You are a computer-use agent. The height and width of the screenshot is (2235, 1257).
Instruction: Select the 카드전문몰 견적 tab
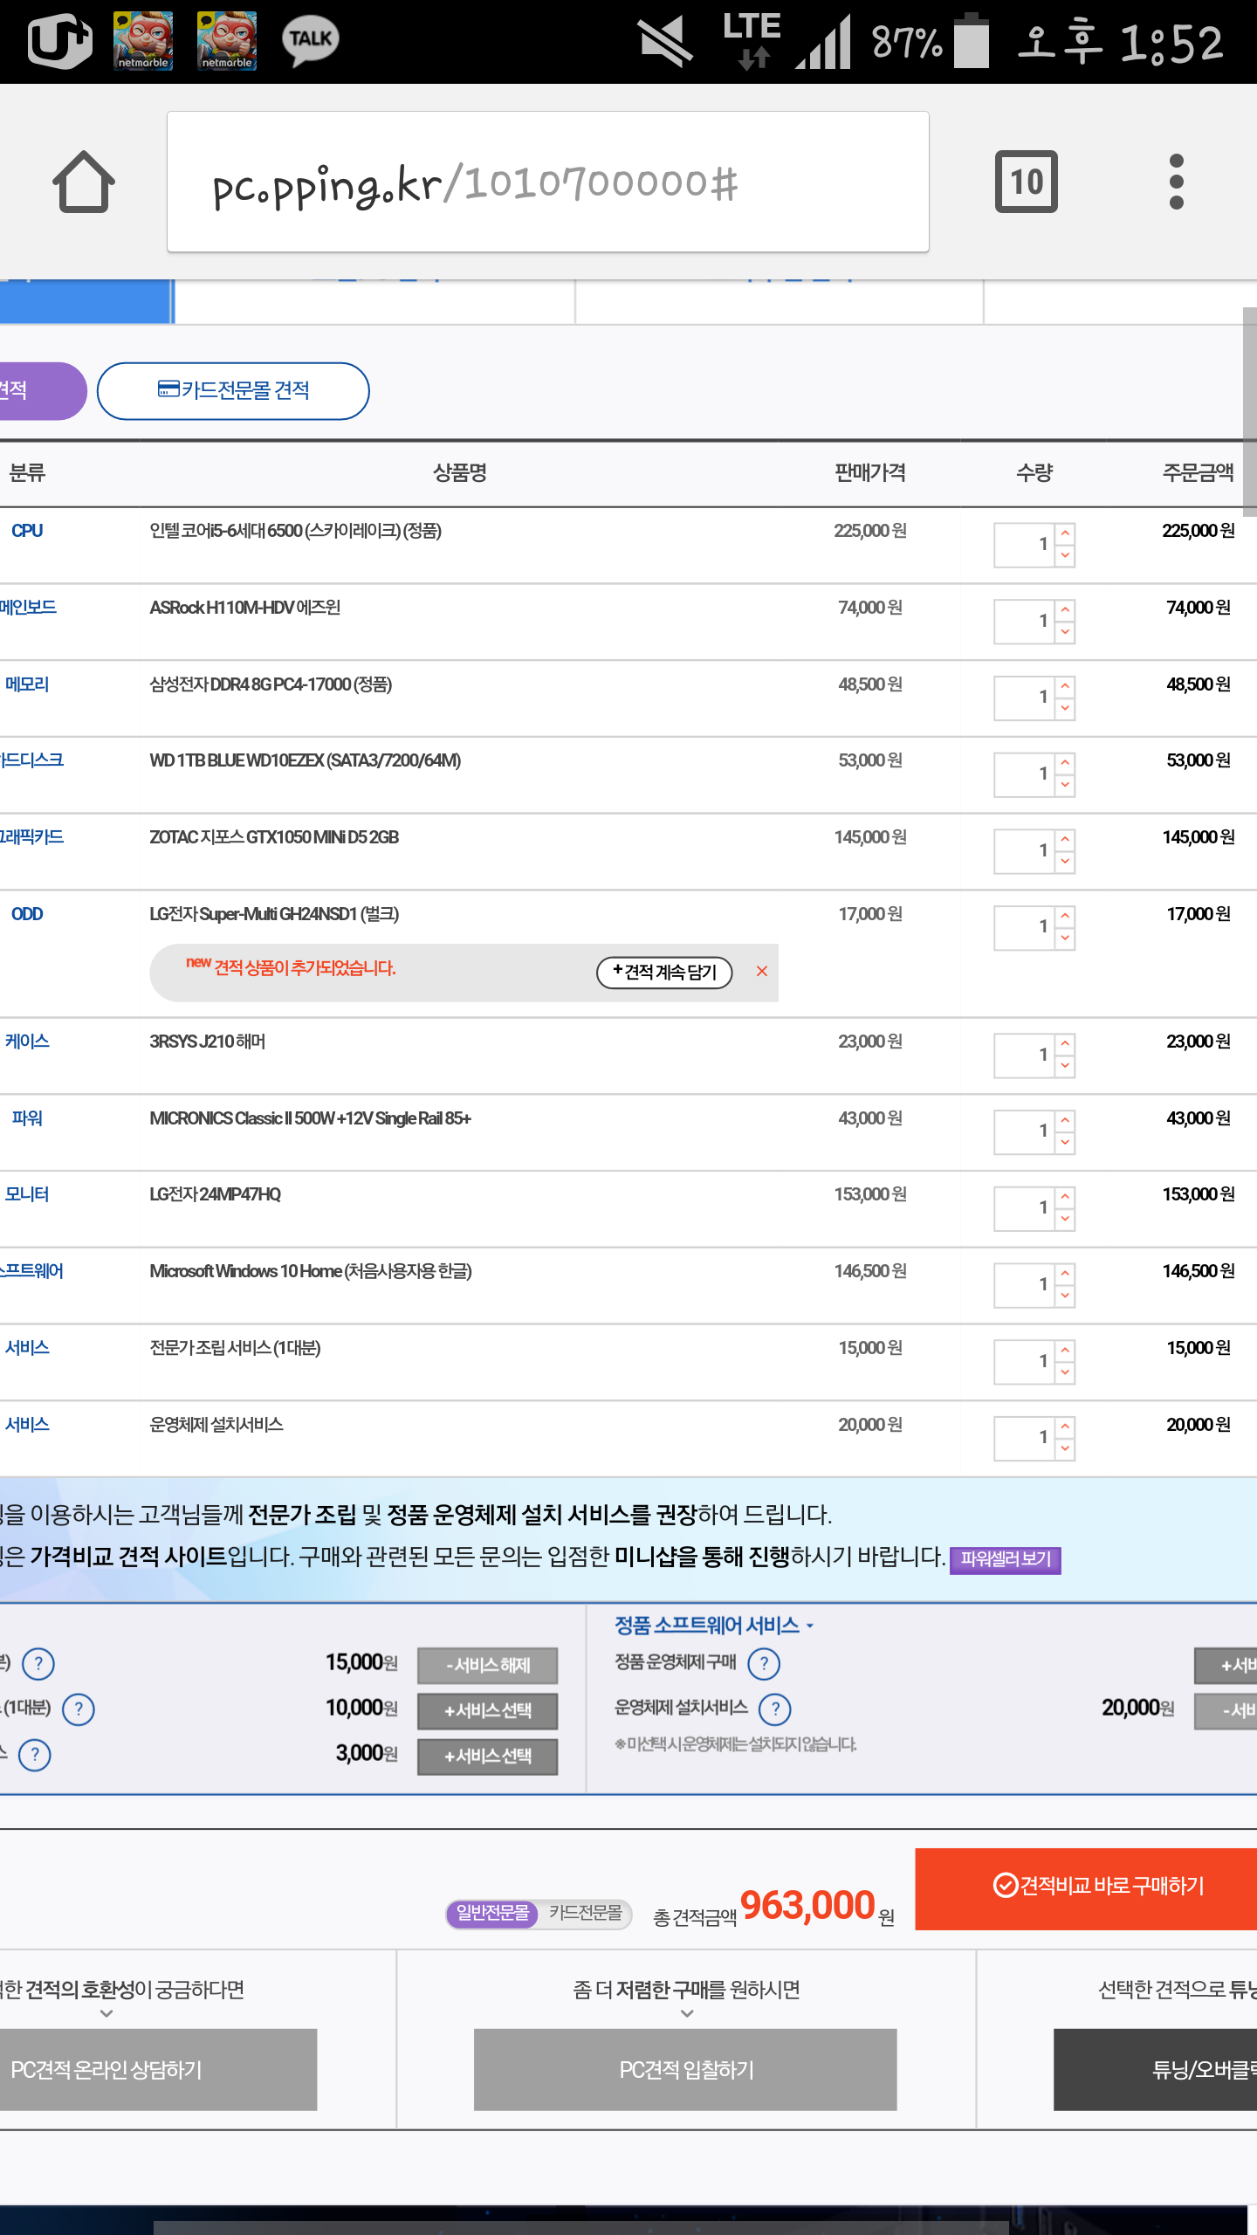point(233,390)
